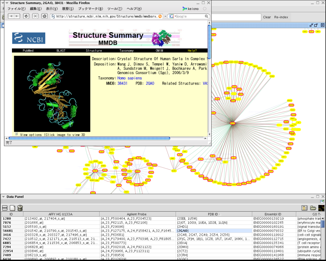
Task: Open the ツール (Tools) menu
Action: (x=114, y=9)
